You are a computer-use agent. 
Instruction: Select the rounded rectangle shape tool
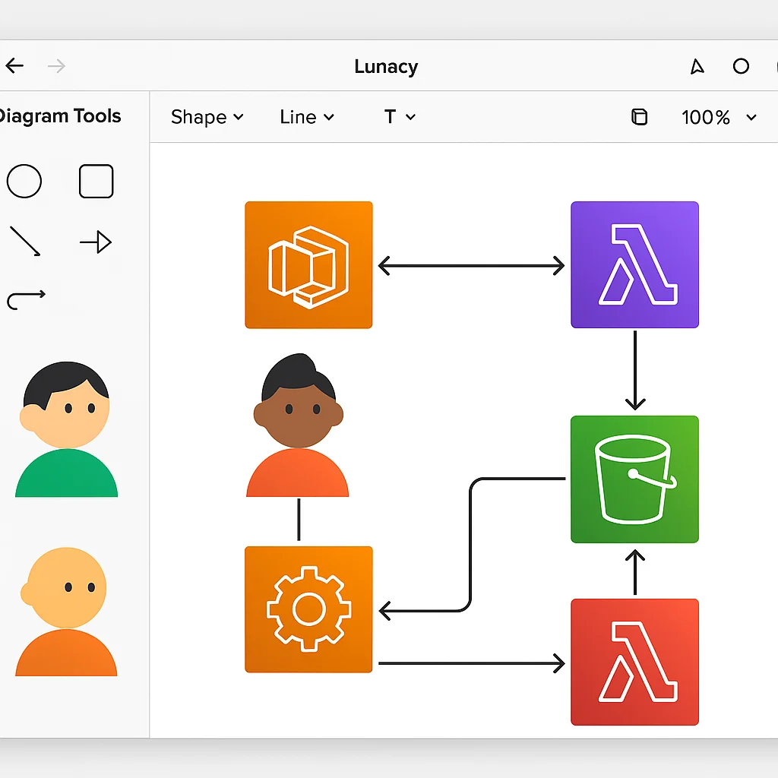coord(96,181)
